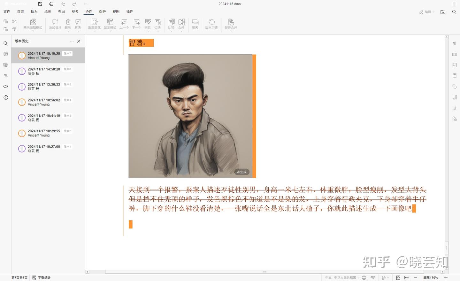Open the chart settings icon in right sidebar
Image resolution: width=460 pixels, height=281 pixels.
coord(454,97)
